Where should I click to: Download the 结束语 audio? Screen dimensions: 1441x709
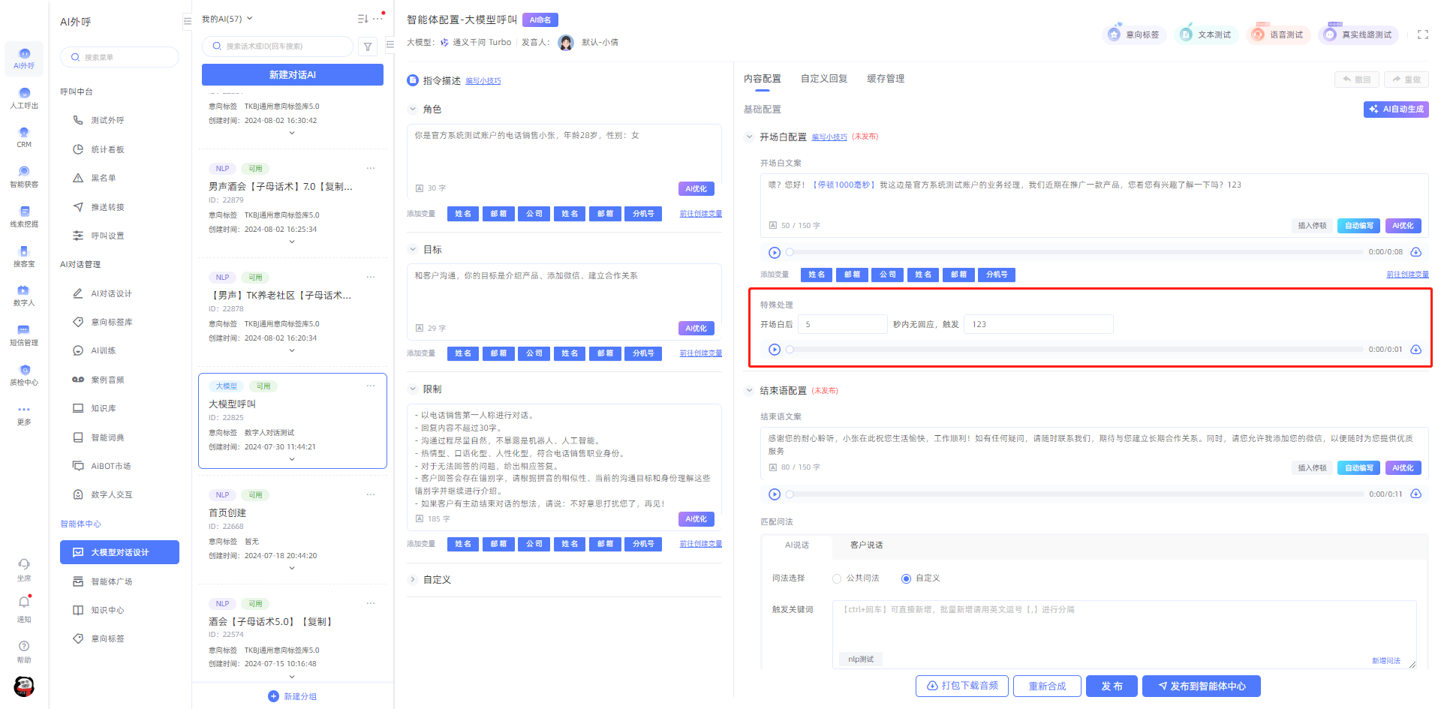(x=1415, y=494)
